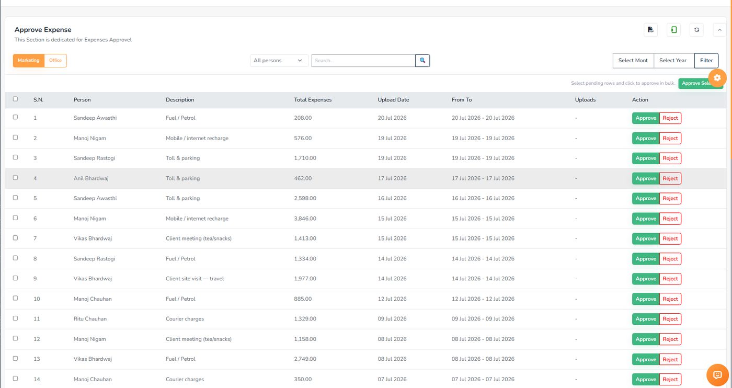Open the Select Year dropdown
The height and width of the screenshot is (388, 732).
click(x=673, y=61)
